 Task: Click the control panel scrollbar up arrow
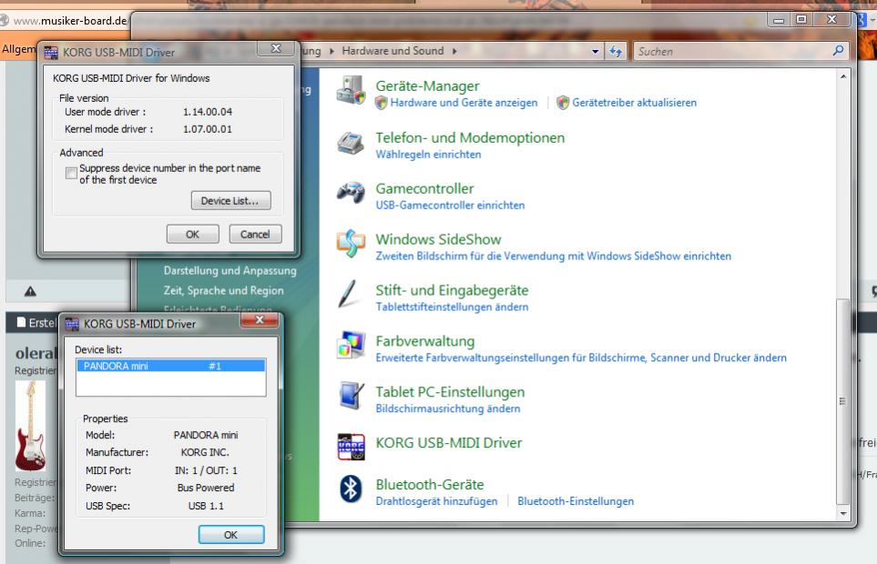(843, 76)
